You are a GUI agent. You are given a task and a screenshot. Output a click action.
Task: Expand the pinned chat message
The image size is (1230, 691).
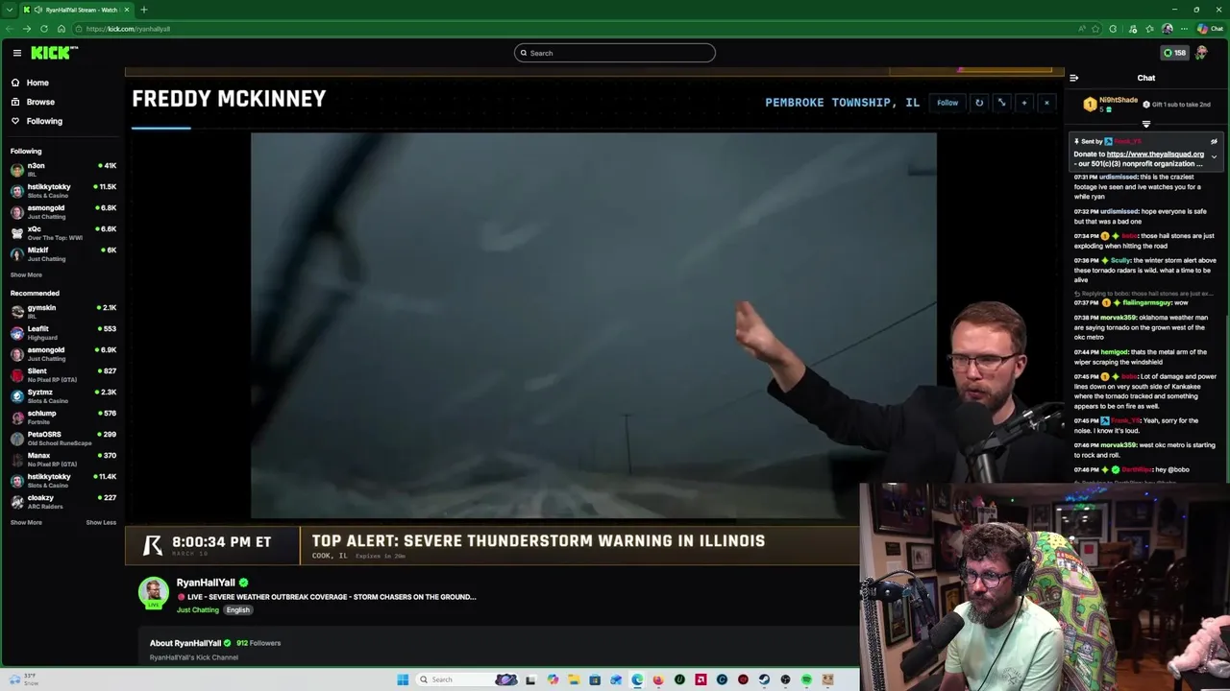click(1214, 156)
